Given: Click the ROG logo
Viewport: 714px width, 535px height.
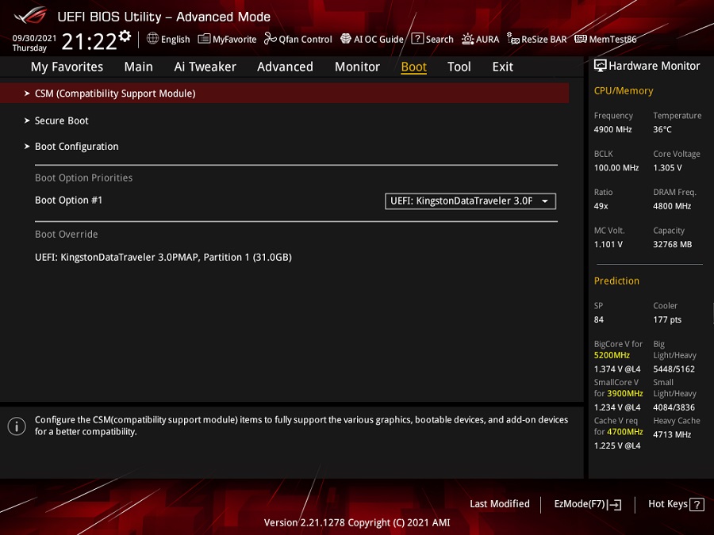Looking at the screenshot, I should (30, 16).
